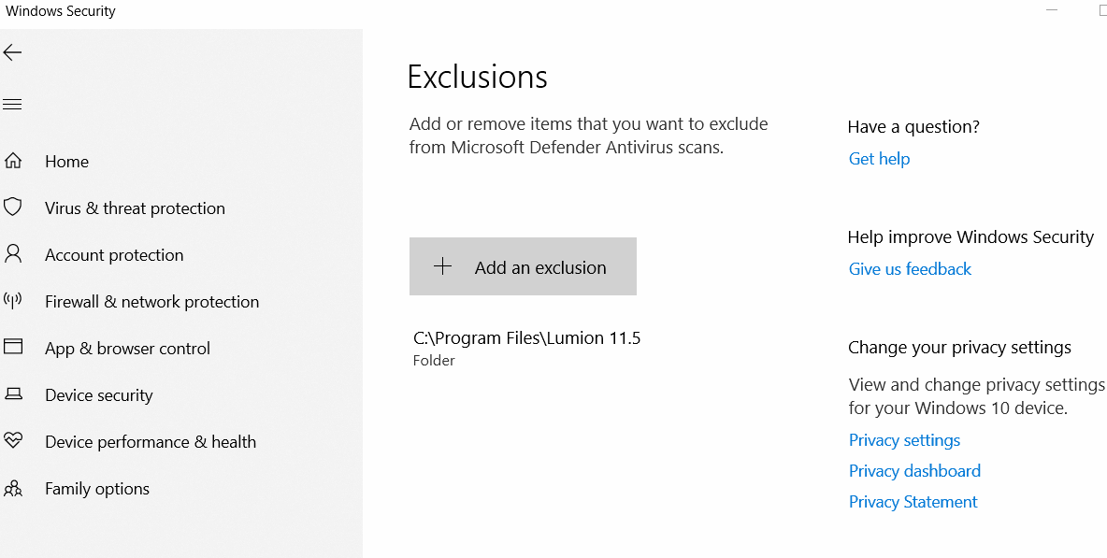Expand the Lumion 11.5 folder exclusion entry
The image size is (1107, 558).
(526, 349)
